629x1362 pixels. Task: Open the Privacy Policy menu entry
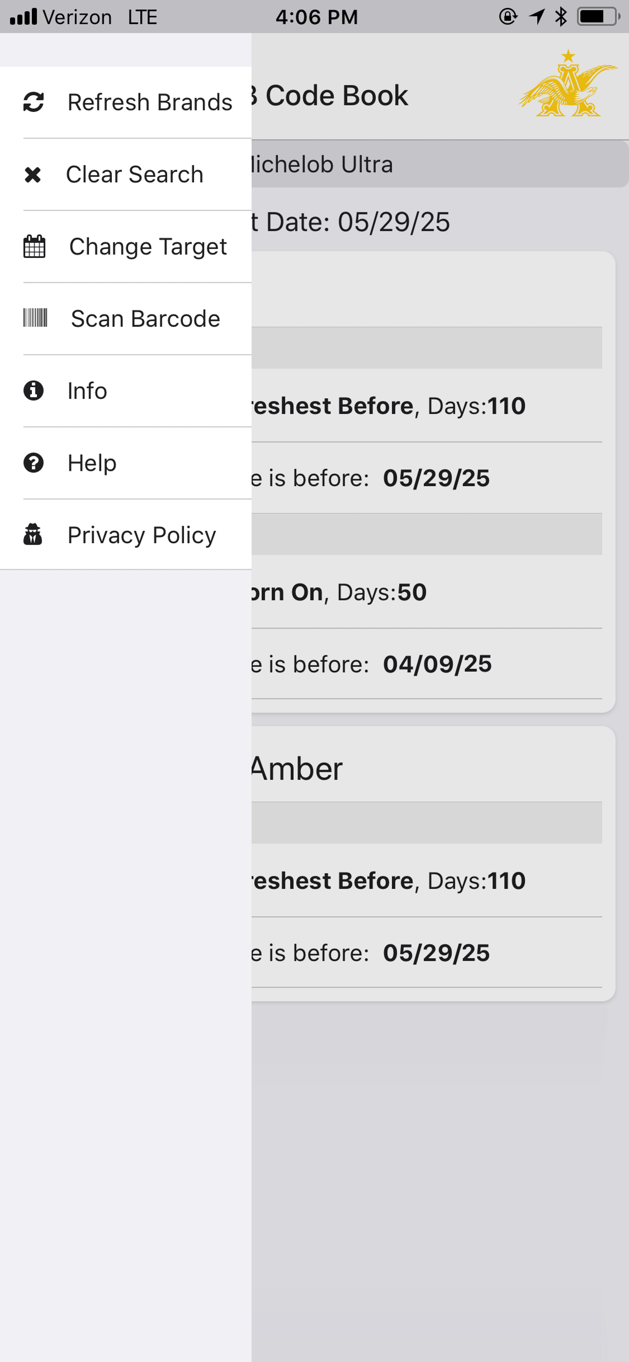point(126,535)
